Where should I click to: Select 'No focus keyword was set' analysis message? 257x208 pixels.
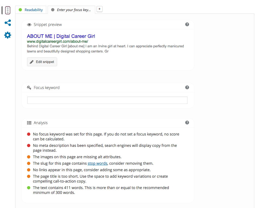tap(106, 137)
